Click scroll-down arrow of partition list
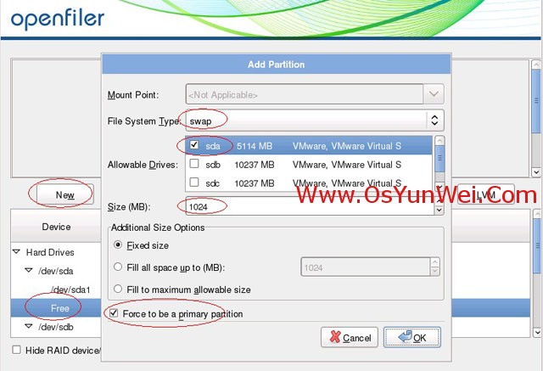This screenshot has width=543, height=371. tap(537, 333)
